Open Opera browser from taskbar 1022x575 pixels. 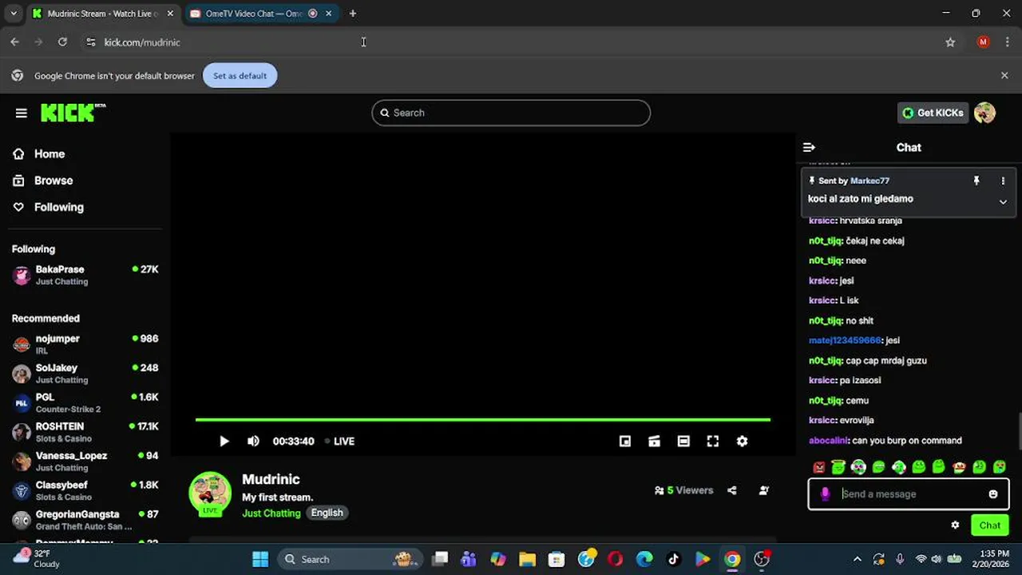pyautogui.click(x=615, y=559)
